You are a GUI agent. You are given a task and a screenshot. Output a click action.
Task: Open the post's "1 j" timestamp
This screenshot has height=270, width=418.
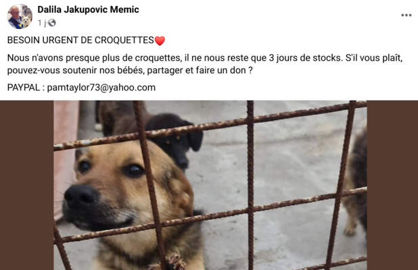[x=42, y=23]
